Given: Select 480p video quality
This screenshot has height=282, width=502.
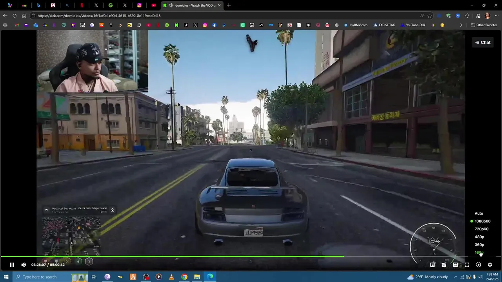Looking at the screenshot, I should pyautogui.click(x=479, y=237).
